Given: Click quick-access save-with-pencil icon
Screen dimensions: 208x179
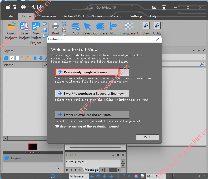Looking at the screenshot, I should coord(39,7).
